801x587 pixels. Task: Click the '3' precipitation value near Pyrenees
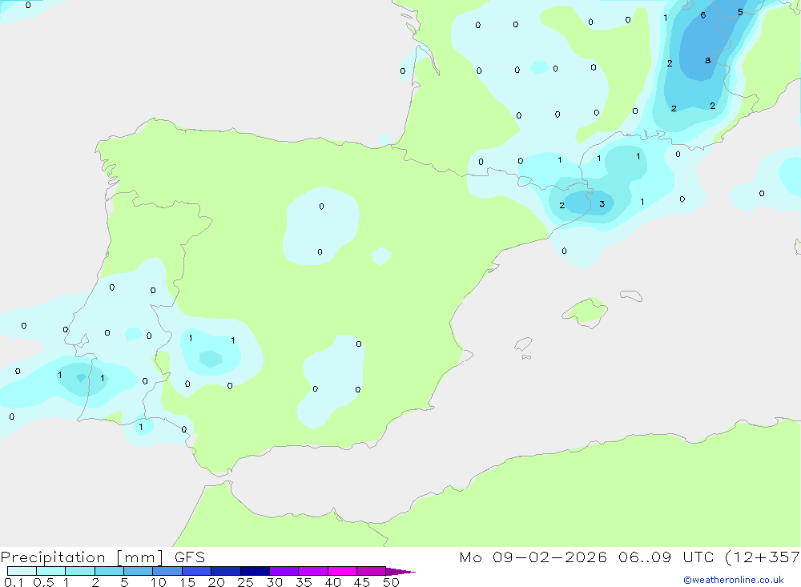pos(602,204)
